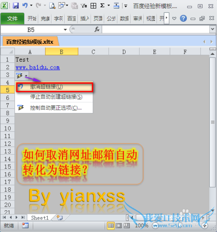Select row 5 header

click(7, 90)
